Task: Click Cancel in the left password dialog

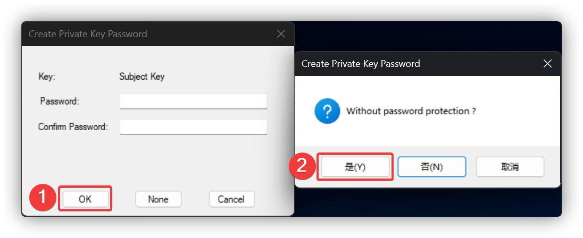Action: pos(231,199)
